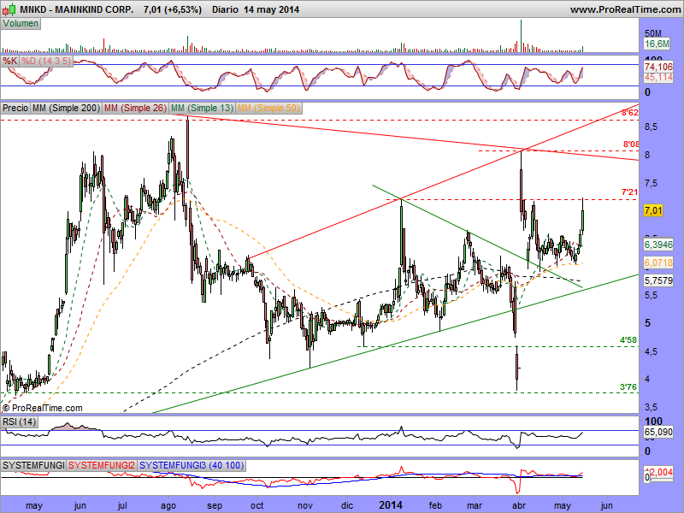The image size is (684, 513).
Task: Click the candlestick chart icon beside MNKD title
Action: (x=11, y=9)
